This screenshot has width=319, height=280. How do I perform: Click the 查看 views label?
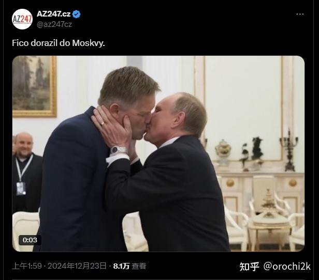(139, 266)
